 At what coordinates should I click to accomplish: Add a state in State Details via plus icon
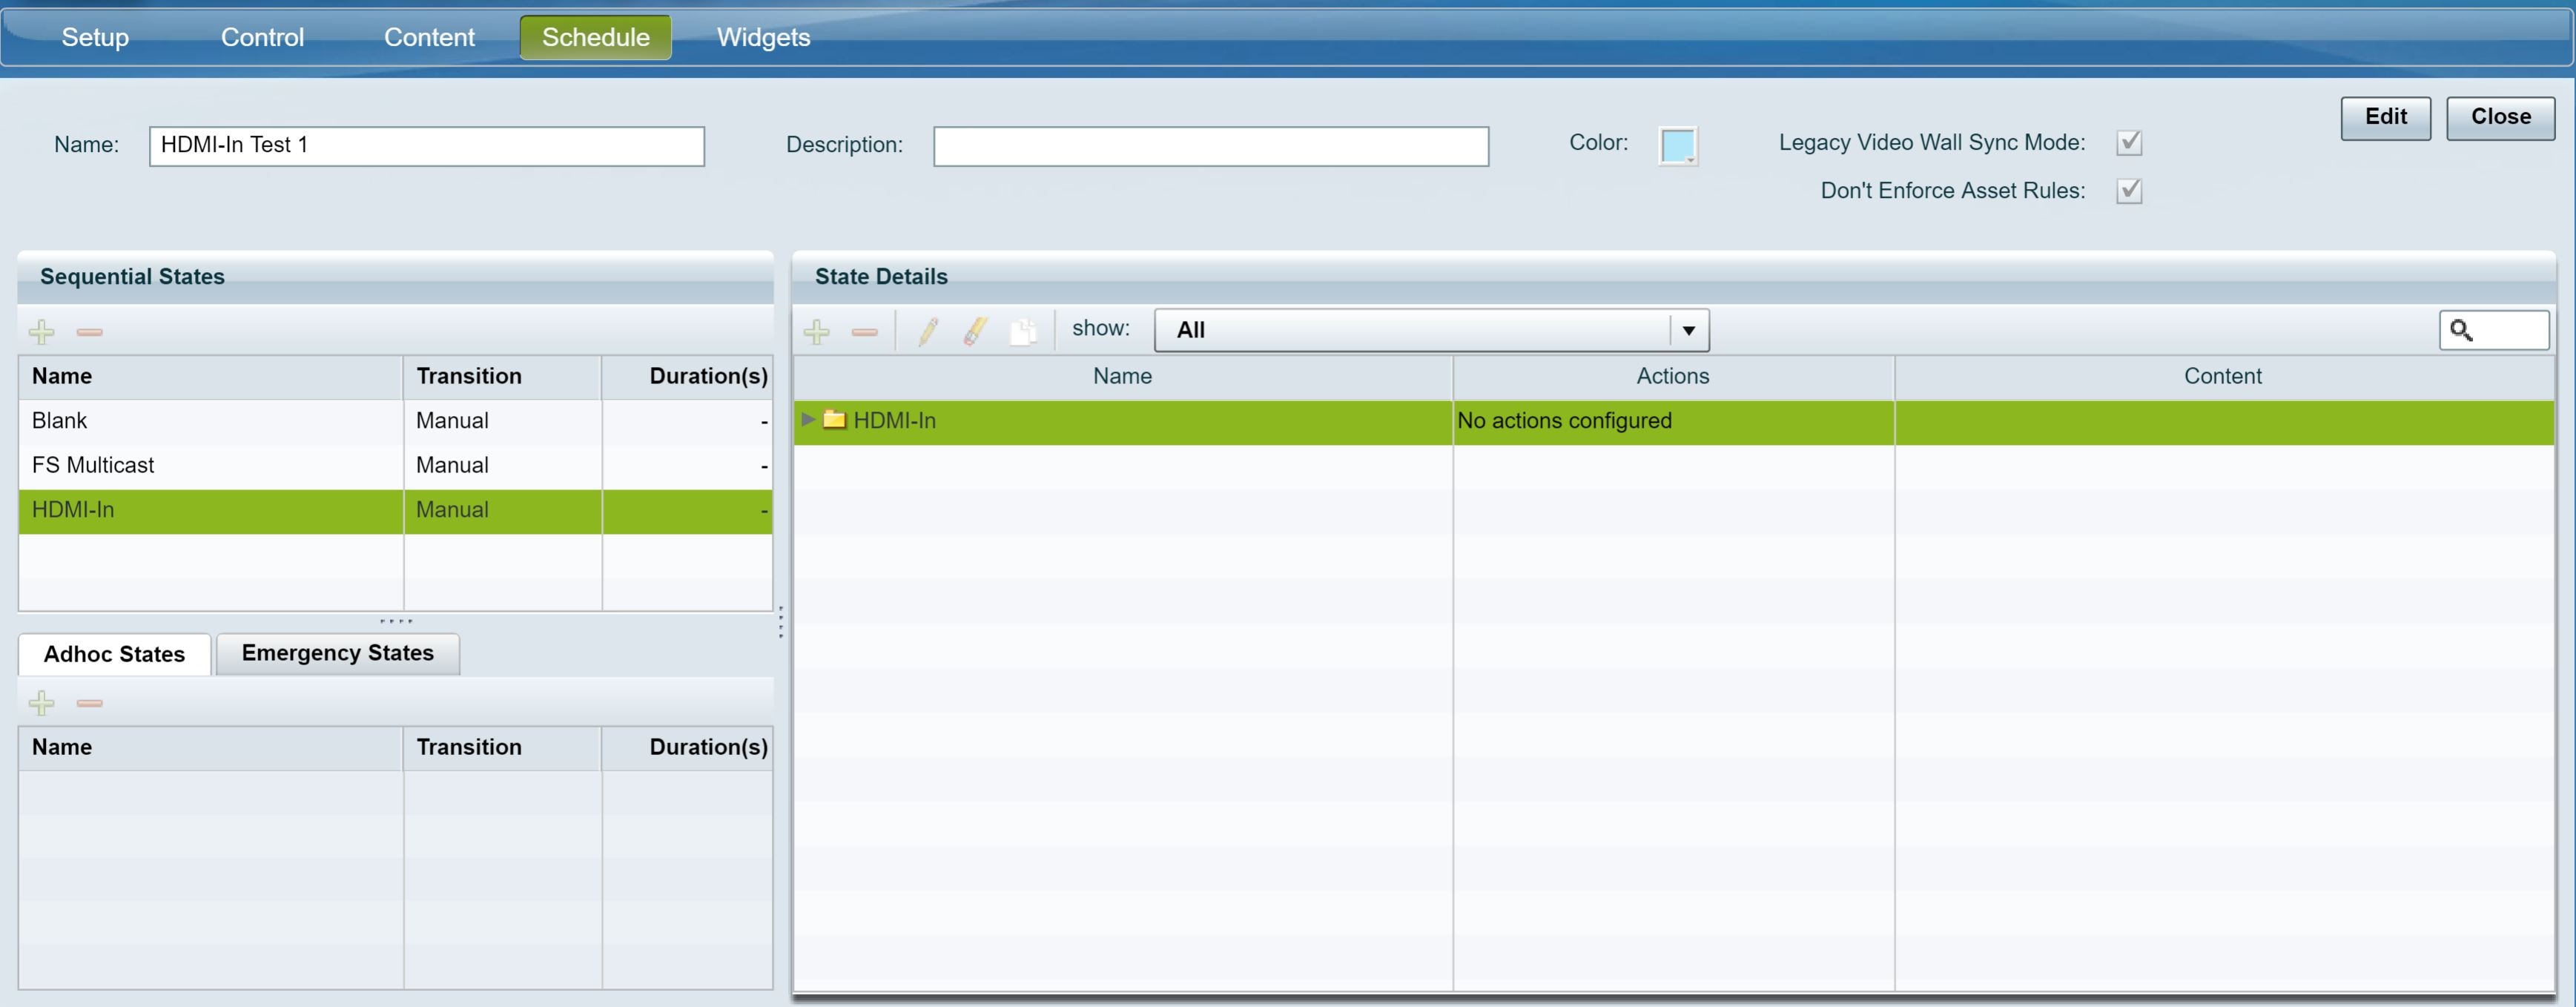click(817, 331)
